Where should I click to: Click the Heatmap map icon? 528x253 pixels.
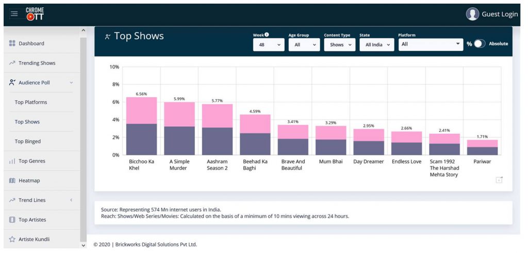[12, 180]
